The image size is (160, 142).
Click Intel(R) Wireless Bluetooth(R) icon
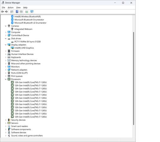[12, 16]
